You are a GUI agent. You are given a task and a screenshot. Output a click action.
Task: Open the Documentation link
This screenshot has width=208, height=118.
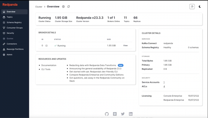49,65
